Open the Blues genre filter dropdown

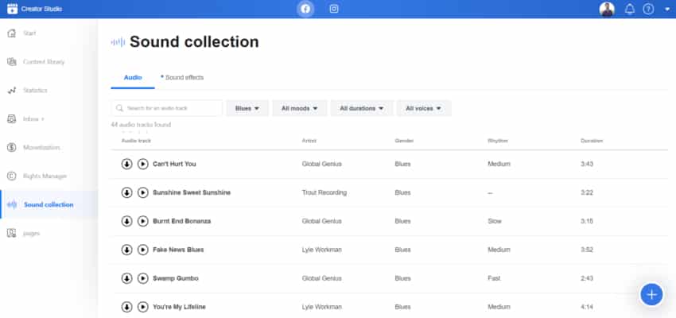tap(247, 108)
